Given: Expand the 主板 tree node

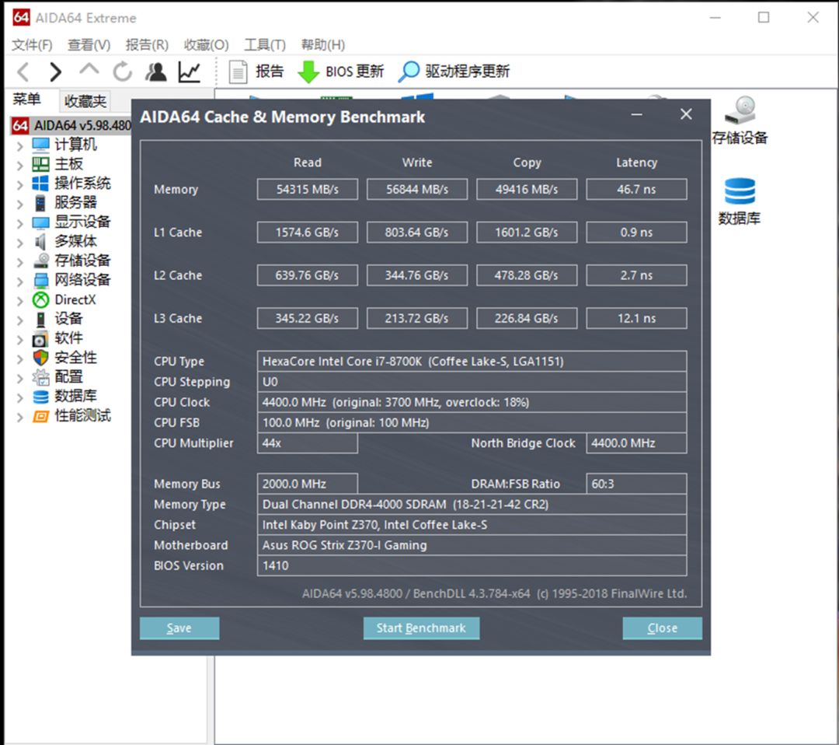Looking at the screenshot, I should click(19, 164).
